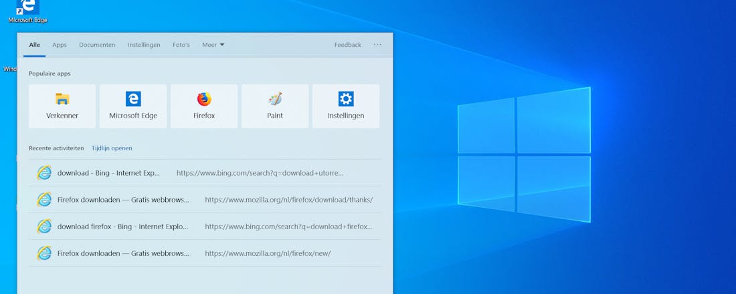The width and height of the screenshot is (736, 294).
Task: Open 'download - Bing - Internet Exp...' activity
Action: coord(108,173)
